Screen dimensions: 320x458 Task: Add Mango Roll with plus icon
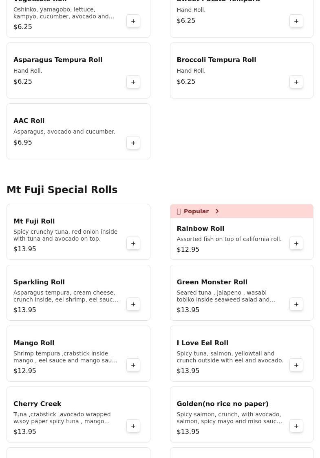[x=133, y=365]
